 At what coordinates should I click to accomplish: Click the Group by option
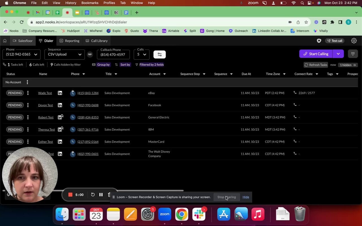coord(103,65)
